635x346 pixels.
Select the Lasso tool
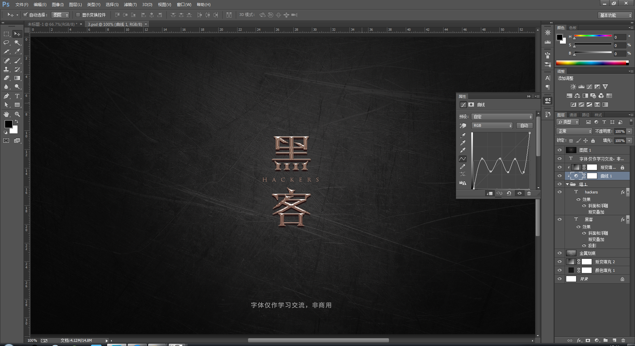pyautogui.click(x=6, y=43)
